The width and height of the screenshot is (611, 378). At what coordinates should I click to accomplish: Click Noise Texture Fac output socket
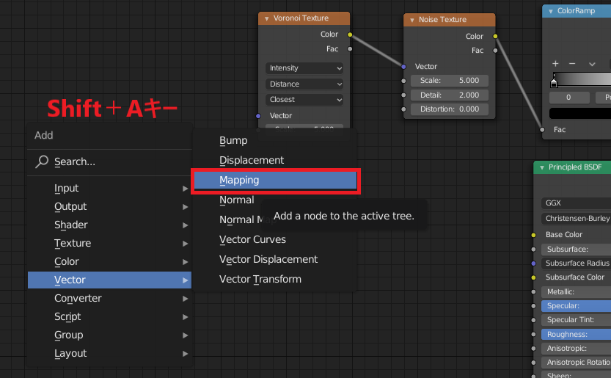[495, 51]
